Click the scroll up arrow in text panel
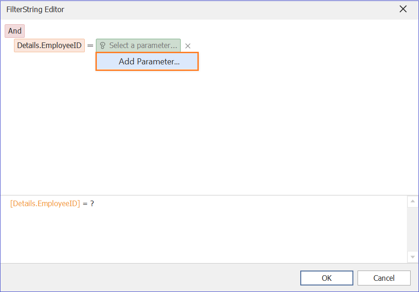This screenshot has width=419, height=292. click(x=412, y=201)
